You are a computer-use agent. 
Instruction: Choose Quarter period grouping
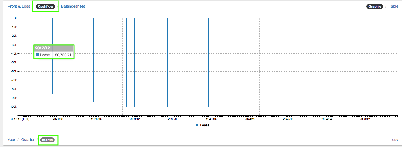28,140
